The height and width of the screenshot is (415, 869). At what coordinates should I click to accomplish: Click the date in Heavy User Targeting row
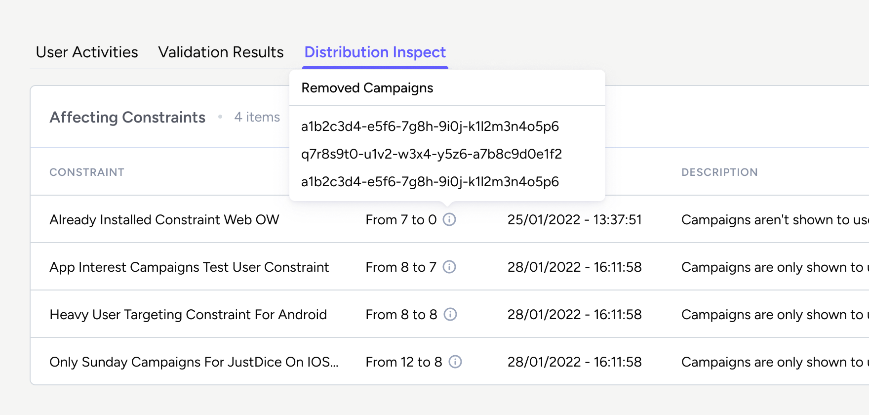[575, 314]
